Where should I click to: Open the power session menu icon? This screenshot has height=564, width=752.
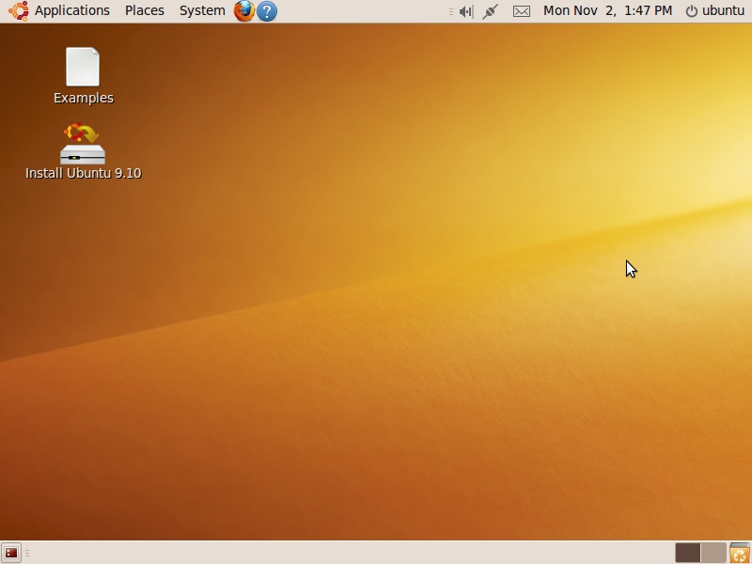tap(691, 10)
